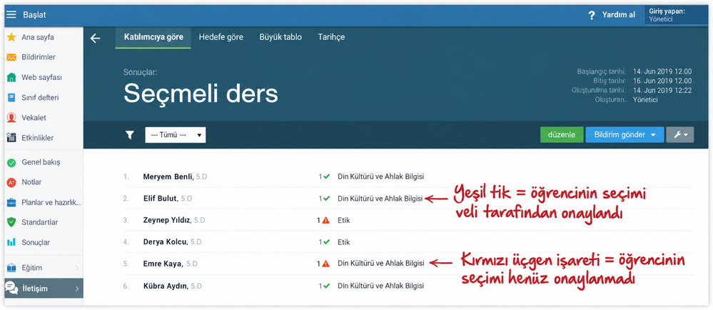The width and height of the screenshot is (713, 310).
Task: Click the filter funnel icon
Action: point(130,135)
